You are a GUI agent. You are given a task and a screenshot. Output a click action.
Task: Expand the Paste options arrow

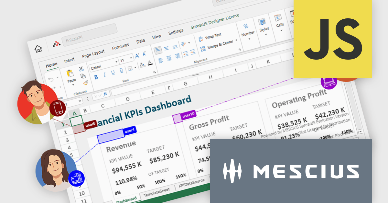pos(73,85)
